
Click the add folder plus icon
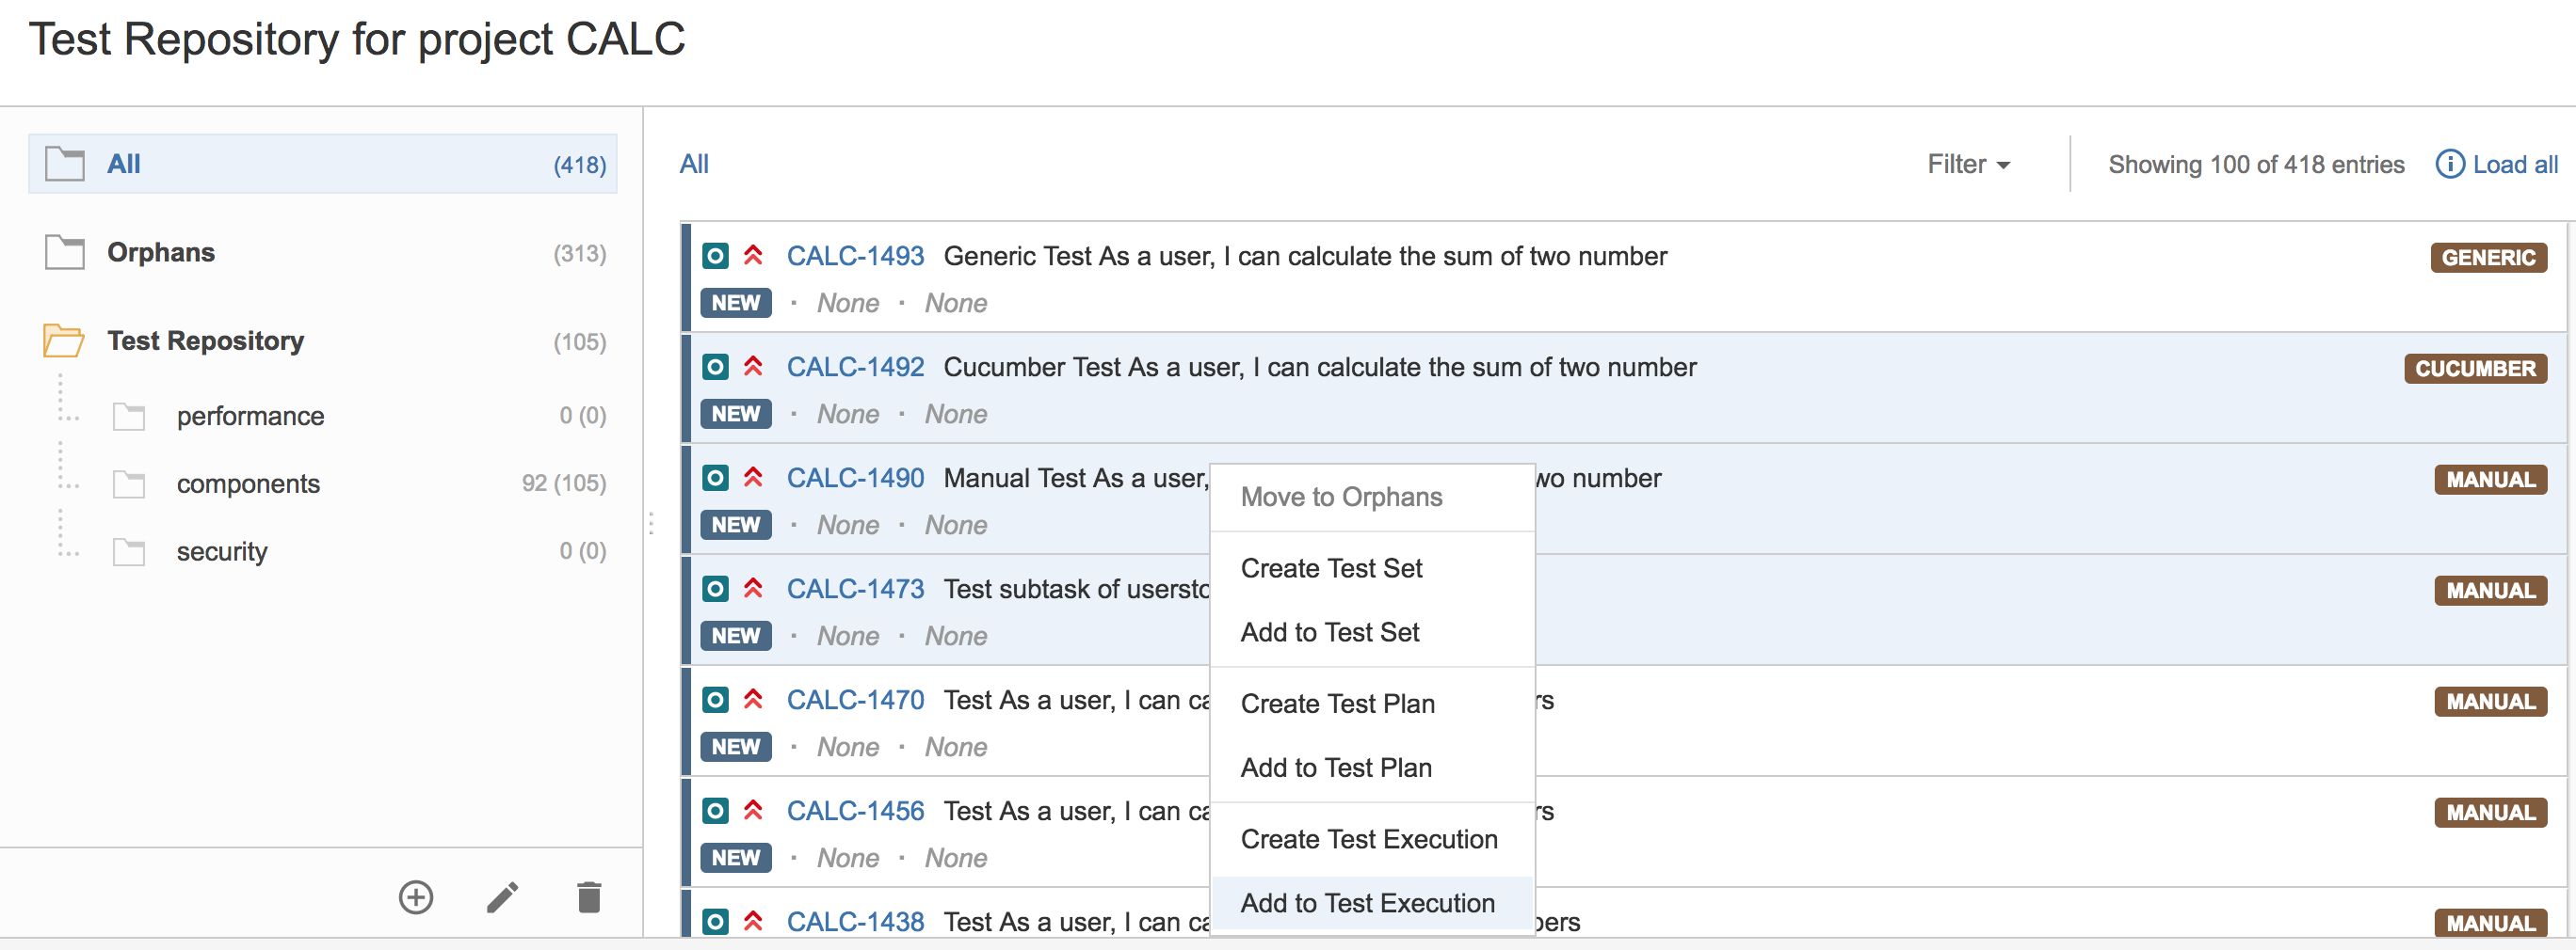coord(416,897)
